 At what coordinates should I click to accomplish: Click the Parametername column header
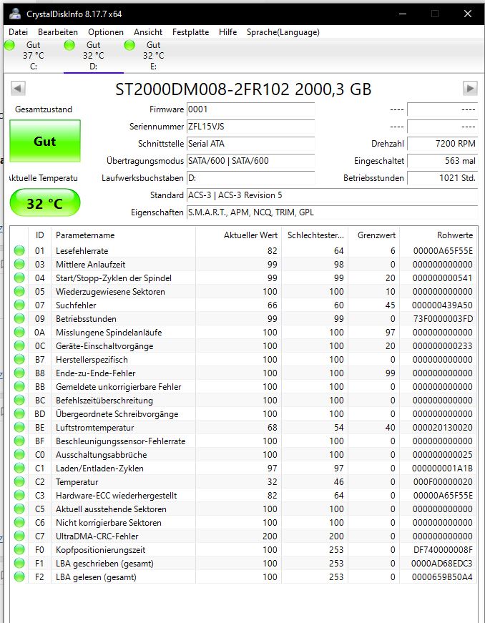pyautogui.click(x=123, y=235)
